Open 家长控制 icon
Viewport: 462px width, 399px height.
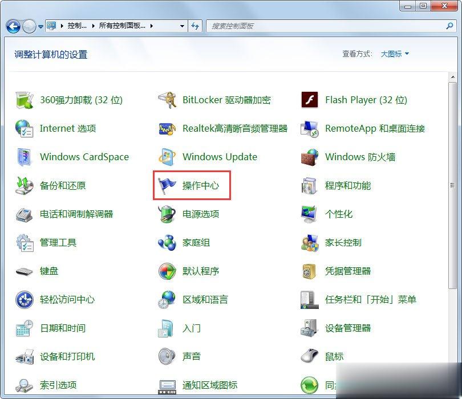[x=310, y=243]
